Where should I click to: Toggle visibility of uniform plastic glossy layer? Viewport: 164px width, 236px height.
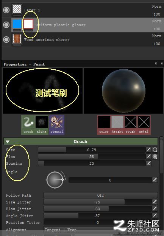point(6,25)
